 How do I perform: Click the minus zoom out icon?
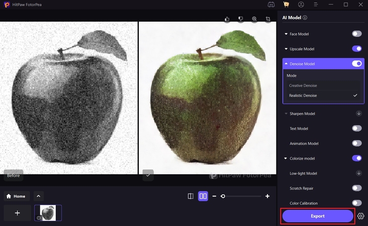(x=214, y=196)
